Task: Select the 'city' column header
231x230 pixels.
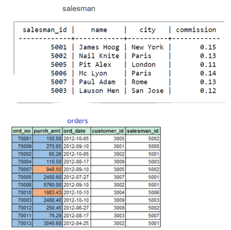Action: (x=147, y=30)
